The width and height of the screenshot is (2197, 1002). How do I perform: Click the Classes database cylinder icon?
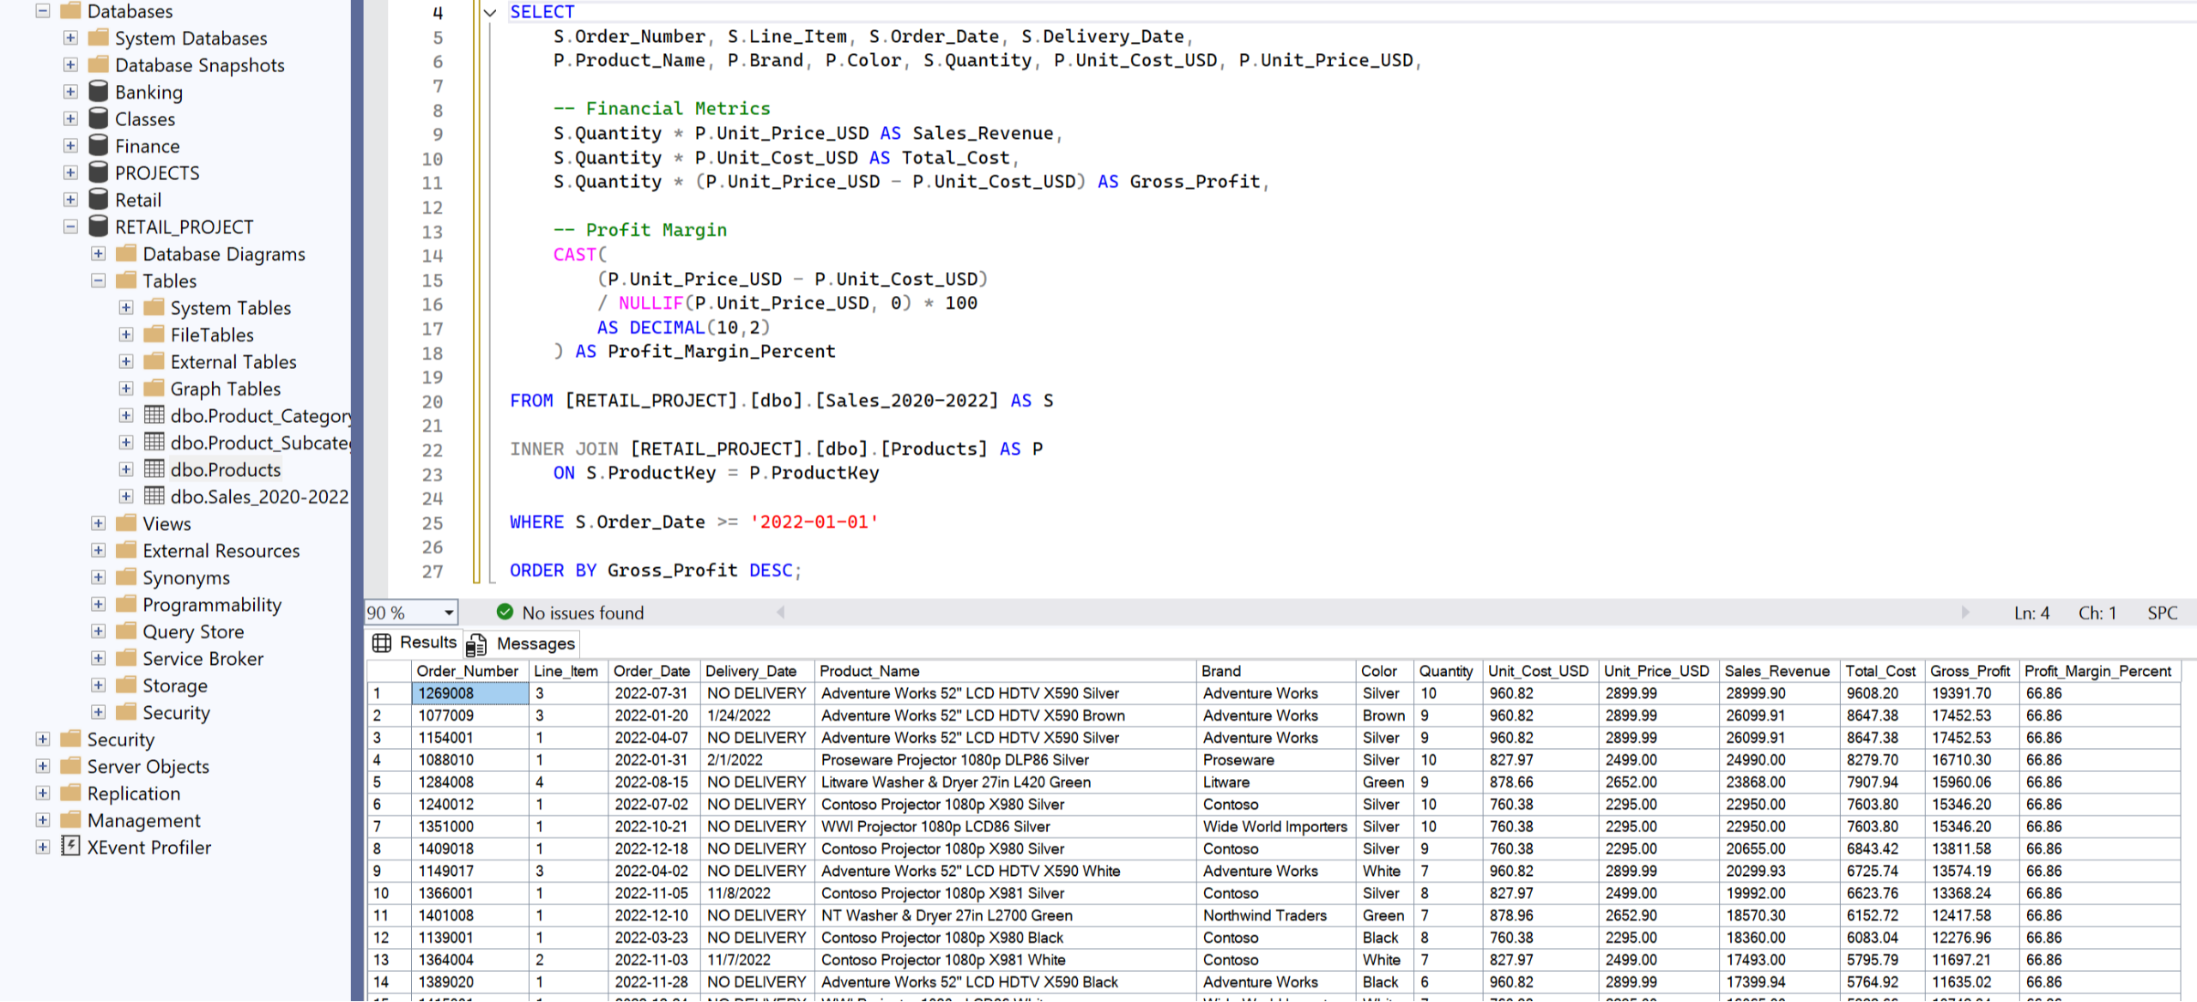pyautogui.click(x=99, y=118)
